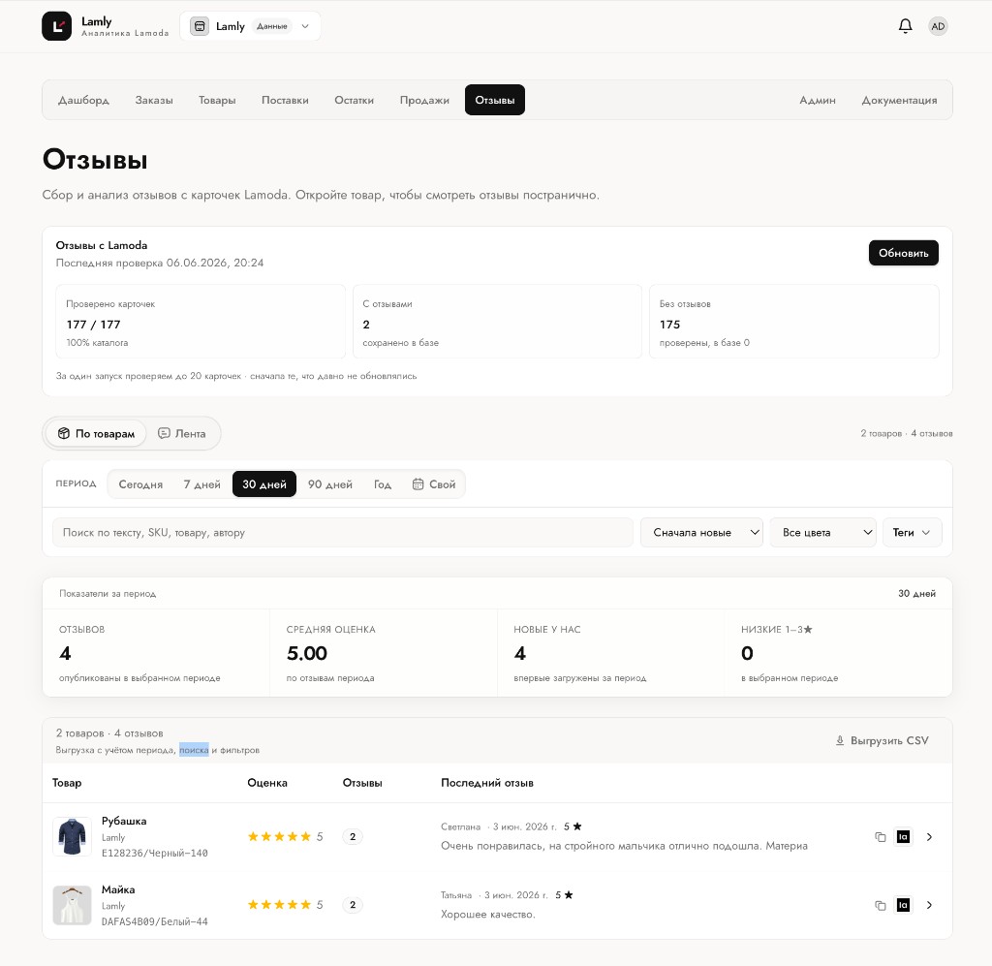Open notifications bell icon

(906, 26)
